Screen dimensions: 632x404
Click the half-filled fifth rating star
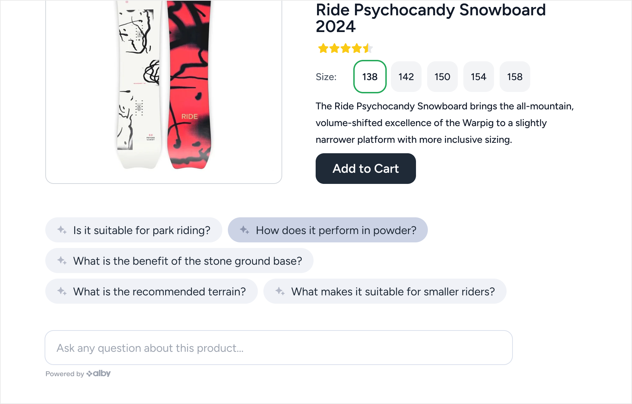click(368, 48)
